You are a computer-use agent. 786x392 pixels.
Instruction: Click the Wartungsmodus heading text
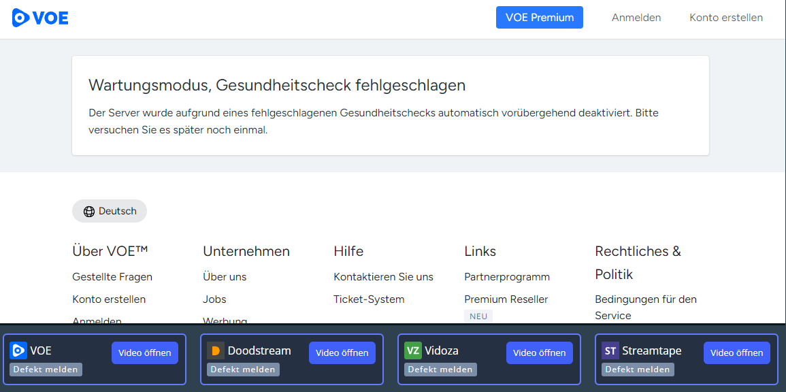coord(277,85)
